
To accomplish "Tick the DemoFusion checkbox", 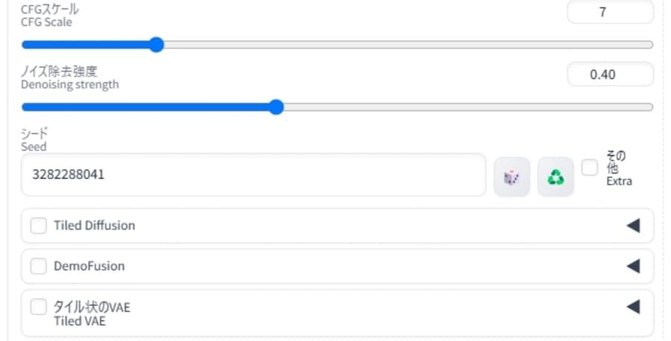I will (39, 267).
